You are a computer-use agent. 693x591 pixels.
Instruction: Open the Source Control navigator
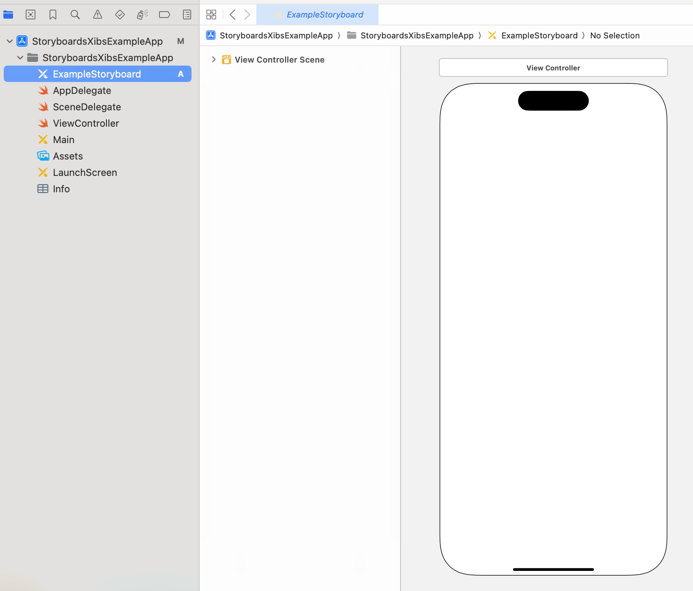pyautogui.click(x=31, y=15)
